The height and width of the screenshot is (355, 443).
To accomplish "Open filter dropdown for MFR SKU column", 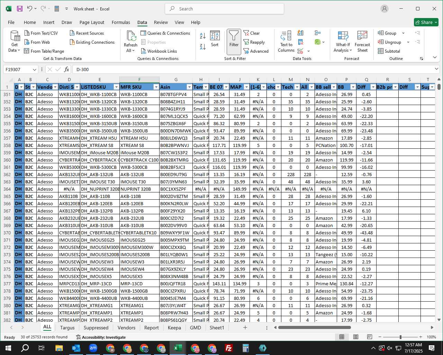I will pos(156,87).
